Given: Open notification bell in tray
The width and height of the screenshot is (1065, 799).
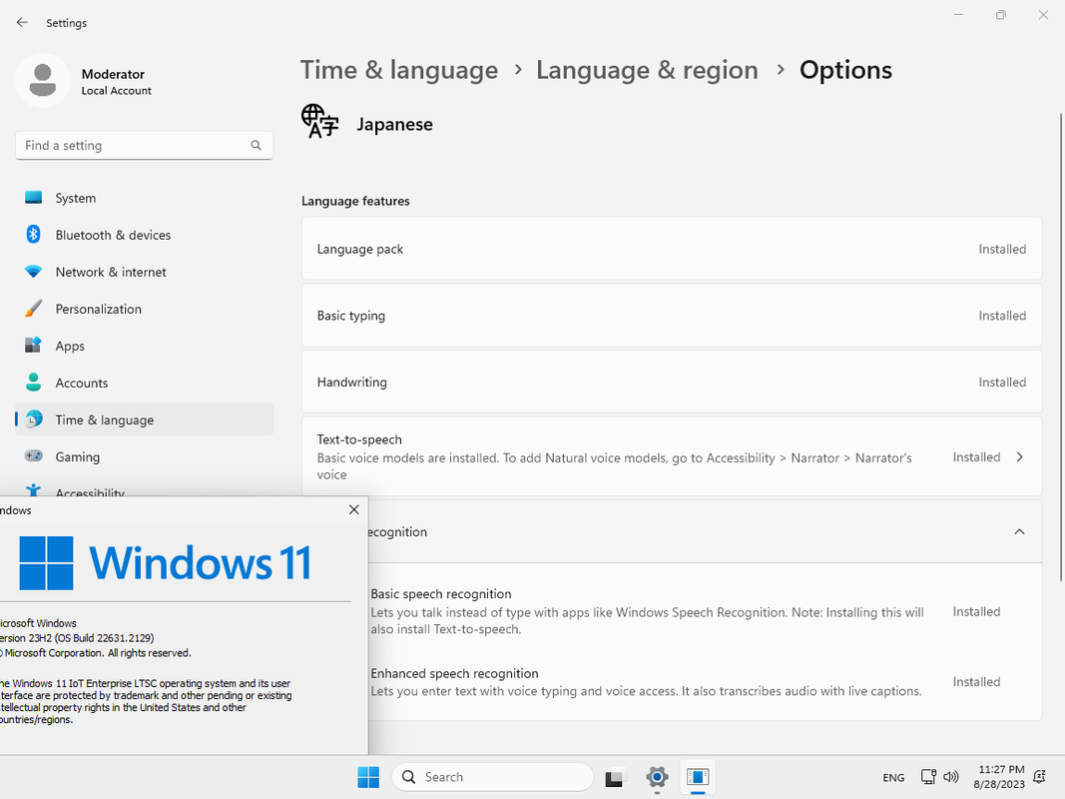Looking at the screenshot, I should 1039,777.
